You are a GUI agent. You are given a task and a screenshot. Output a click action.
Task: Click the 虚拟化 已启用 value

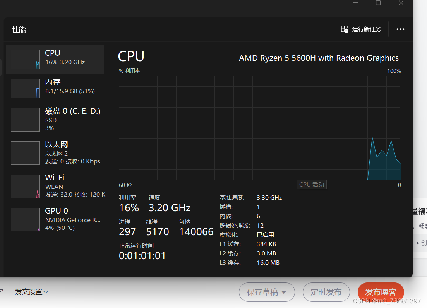tap(265, 234)
